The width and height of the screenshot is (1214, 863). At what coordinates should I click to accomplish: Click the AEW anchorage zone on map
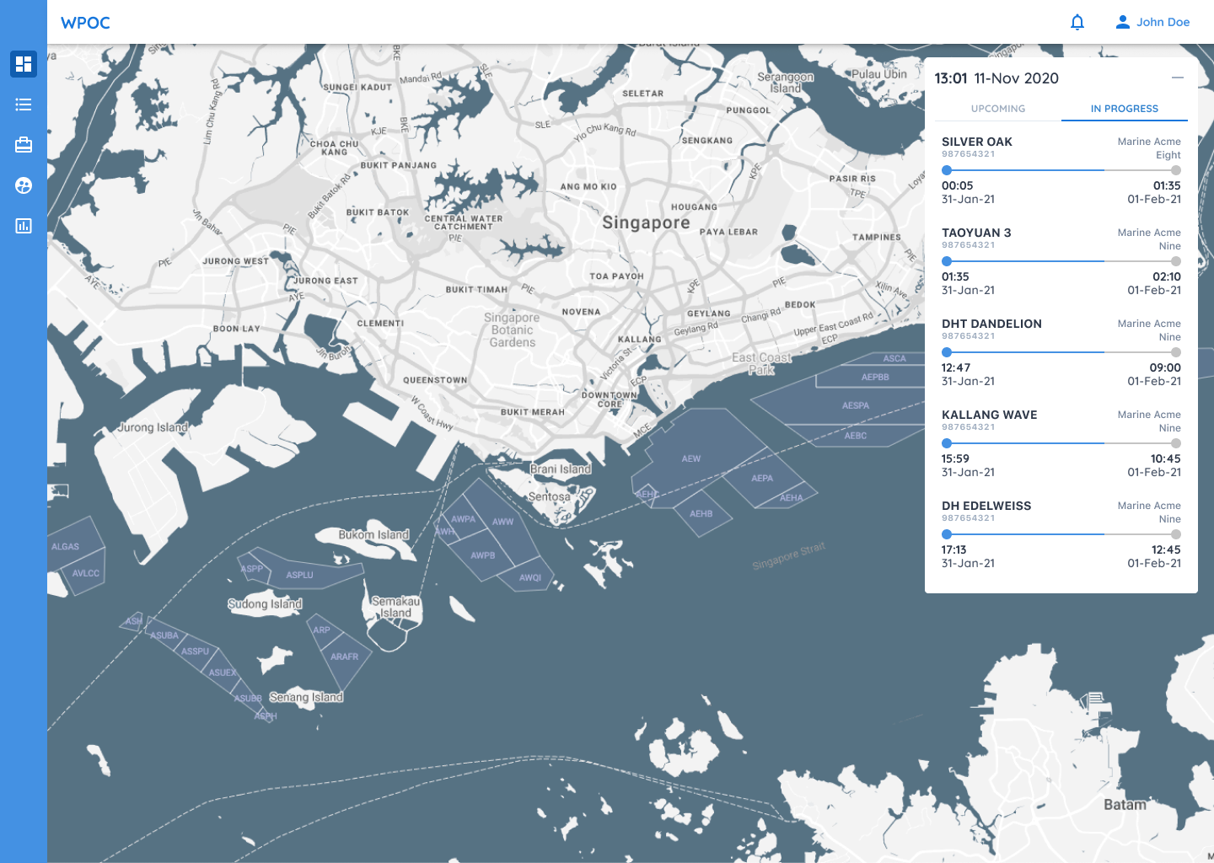click(x=691, y=458)
